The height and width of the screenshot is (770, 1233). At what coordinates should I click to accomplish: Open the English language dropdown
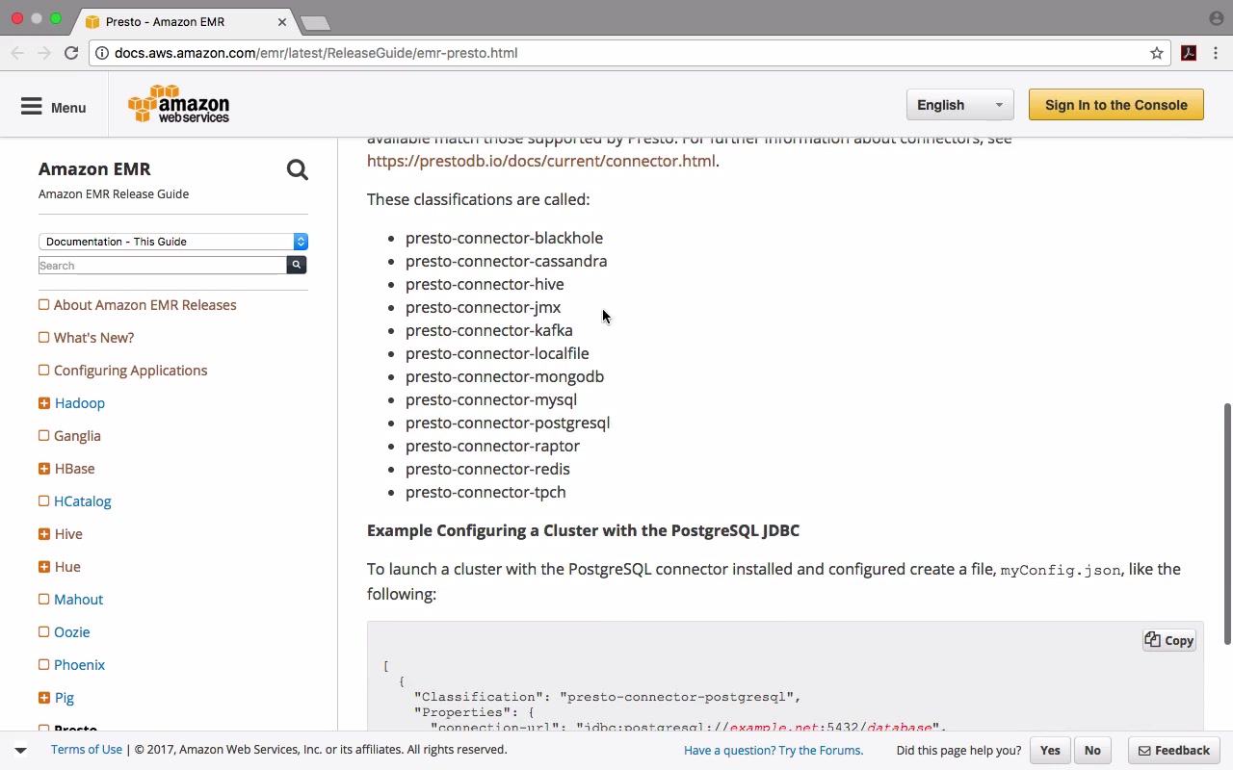click(x=959, y=105)
